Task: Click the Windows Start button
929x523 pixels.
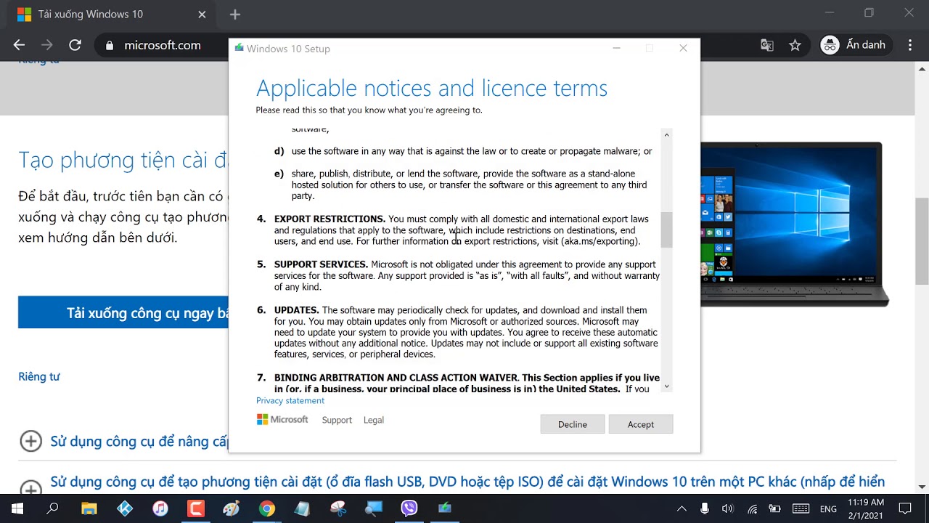Action: pyautogui.click(x=17, y=508)
